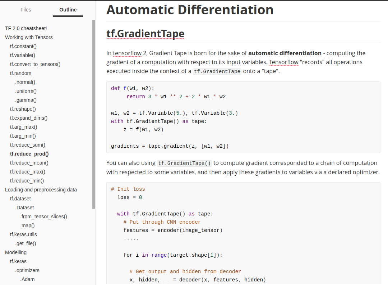Go to .get_file() in outline
388x285 pixels.
coord(26,243)
